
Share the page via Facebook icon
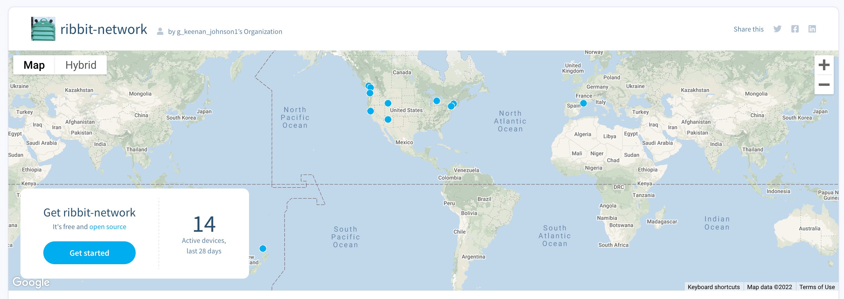(x=795, y=29)
